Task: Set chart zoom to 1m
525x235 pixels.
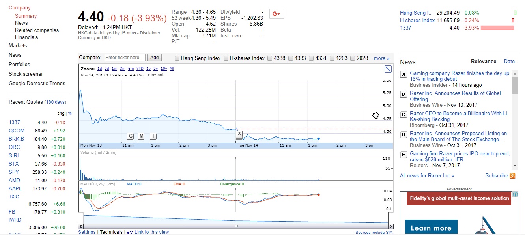Action: pos(114,69)
